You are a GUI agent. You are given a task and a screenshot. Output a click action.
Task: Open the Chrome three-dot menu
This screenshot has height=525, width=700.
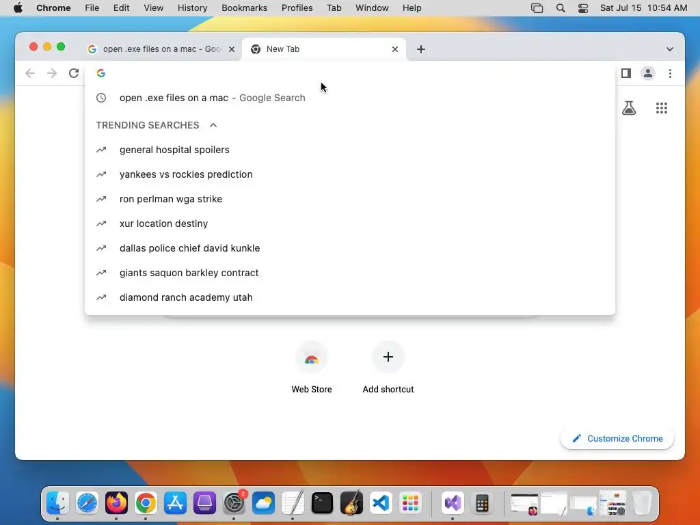click(670, 73)
